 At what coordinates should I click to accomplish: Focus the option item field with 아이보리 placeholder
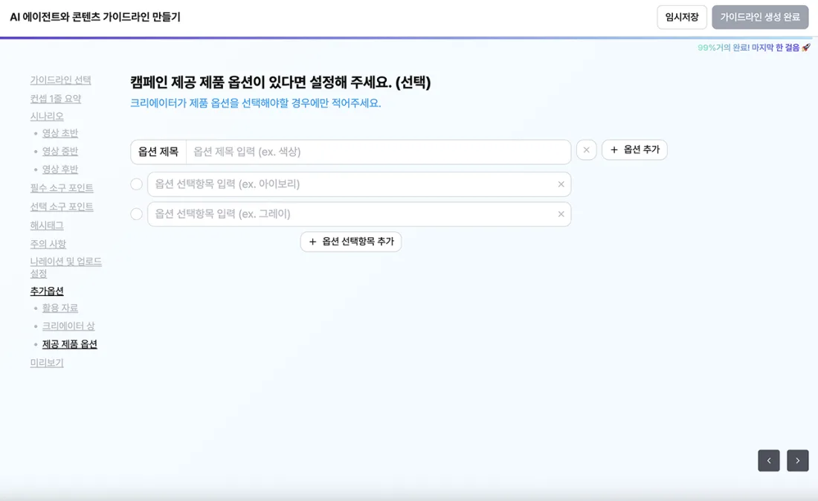pyautogui.click(x=359, y=184)
